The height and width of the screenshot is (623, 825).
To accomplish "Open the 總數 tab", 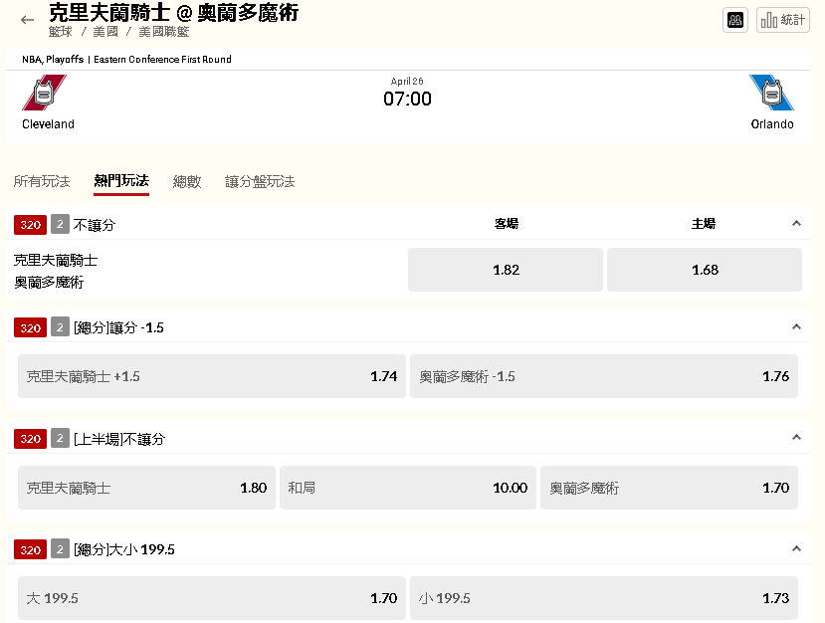I will click(187, 181).
